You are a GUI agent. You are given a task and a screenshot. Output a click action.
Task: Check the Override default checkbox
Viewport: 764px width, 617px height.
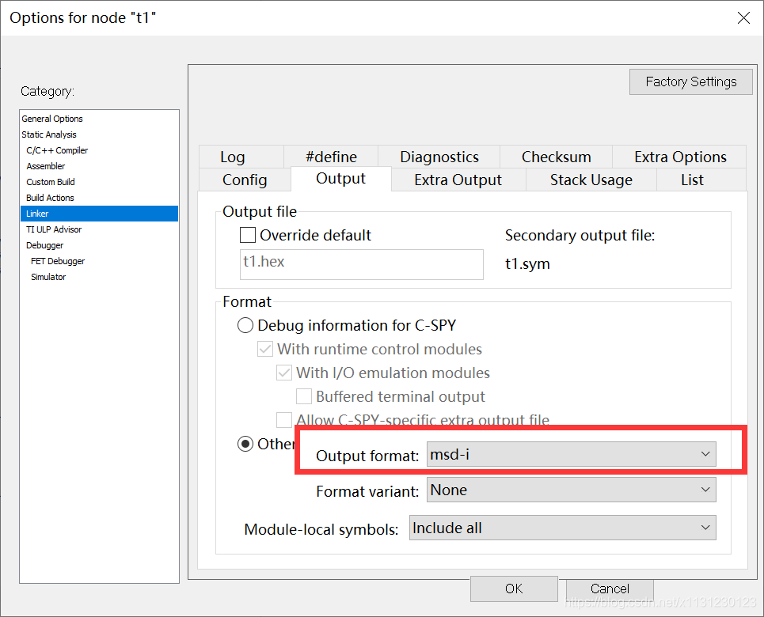(248, 235)
